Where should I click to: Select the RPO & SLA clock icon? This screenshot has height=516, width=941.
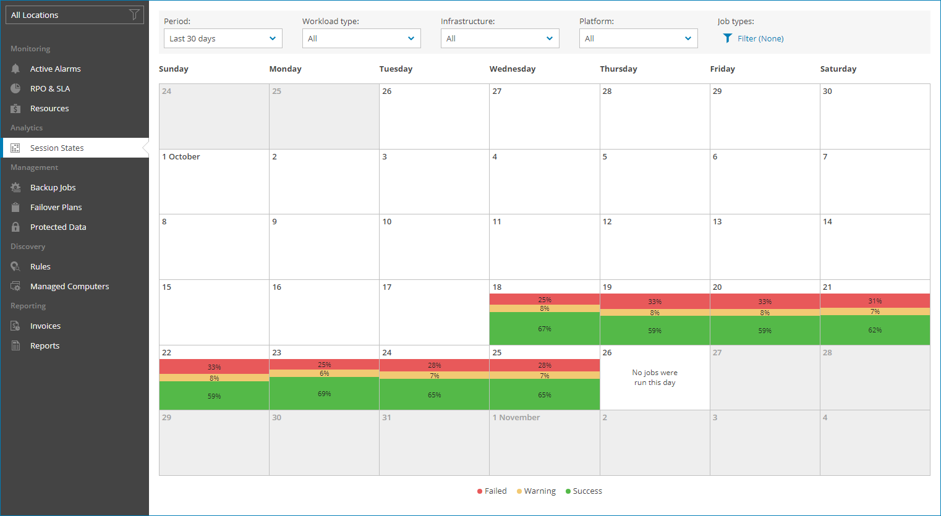pyautogui.click(x=16, y=88)
